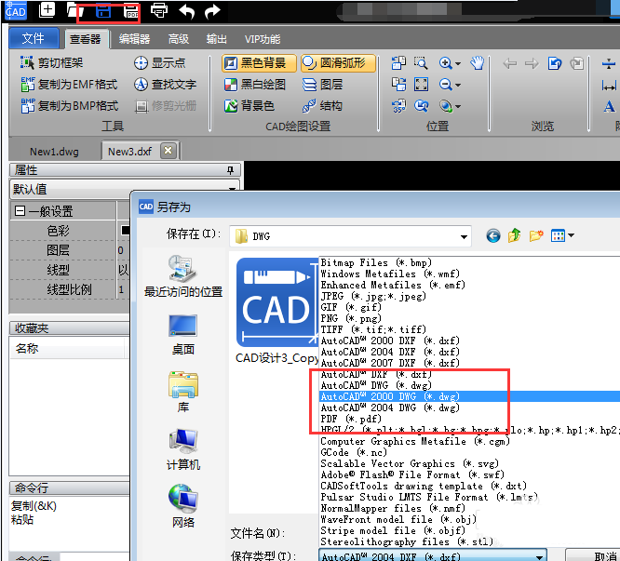Toggle 圆滑弧形 option
Screen dimensions: 620x561
(x=338, y=63)
